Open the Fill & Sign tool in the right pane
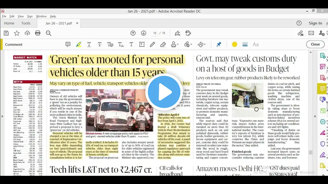 click(x=323, y=155)
